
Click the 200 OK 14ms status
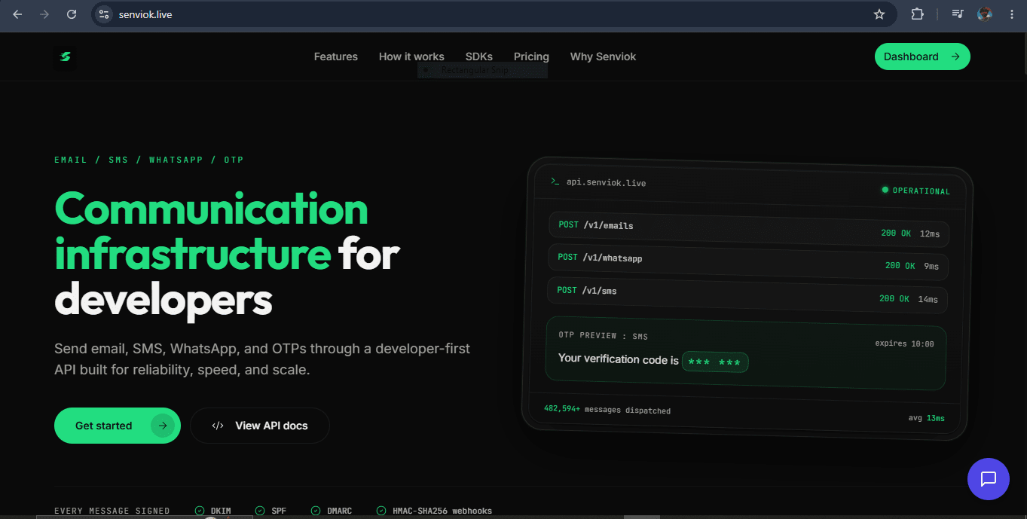[909, 299]
